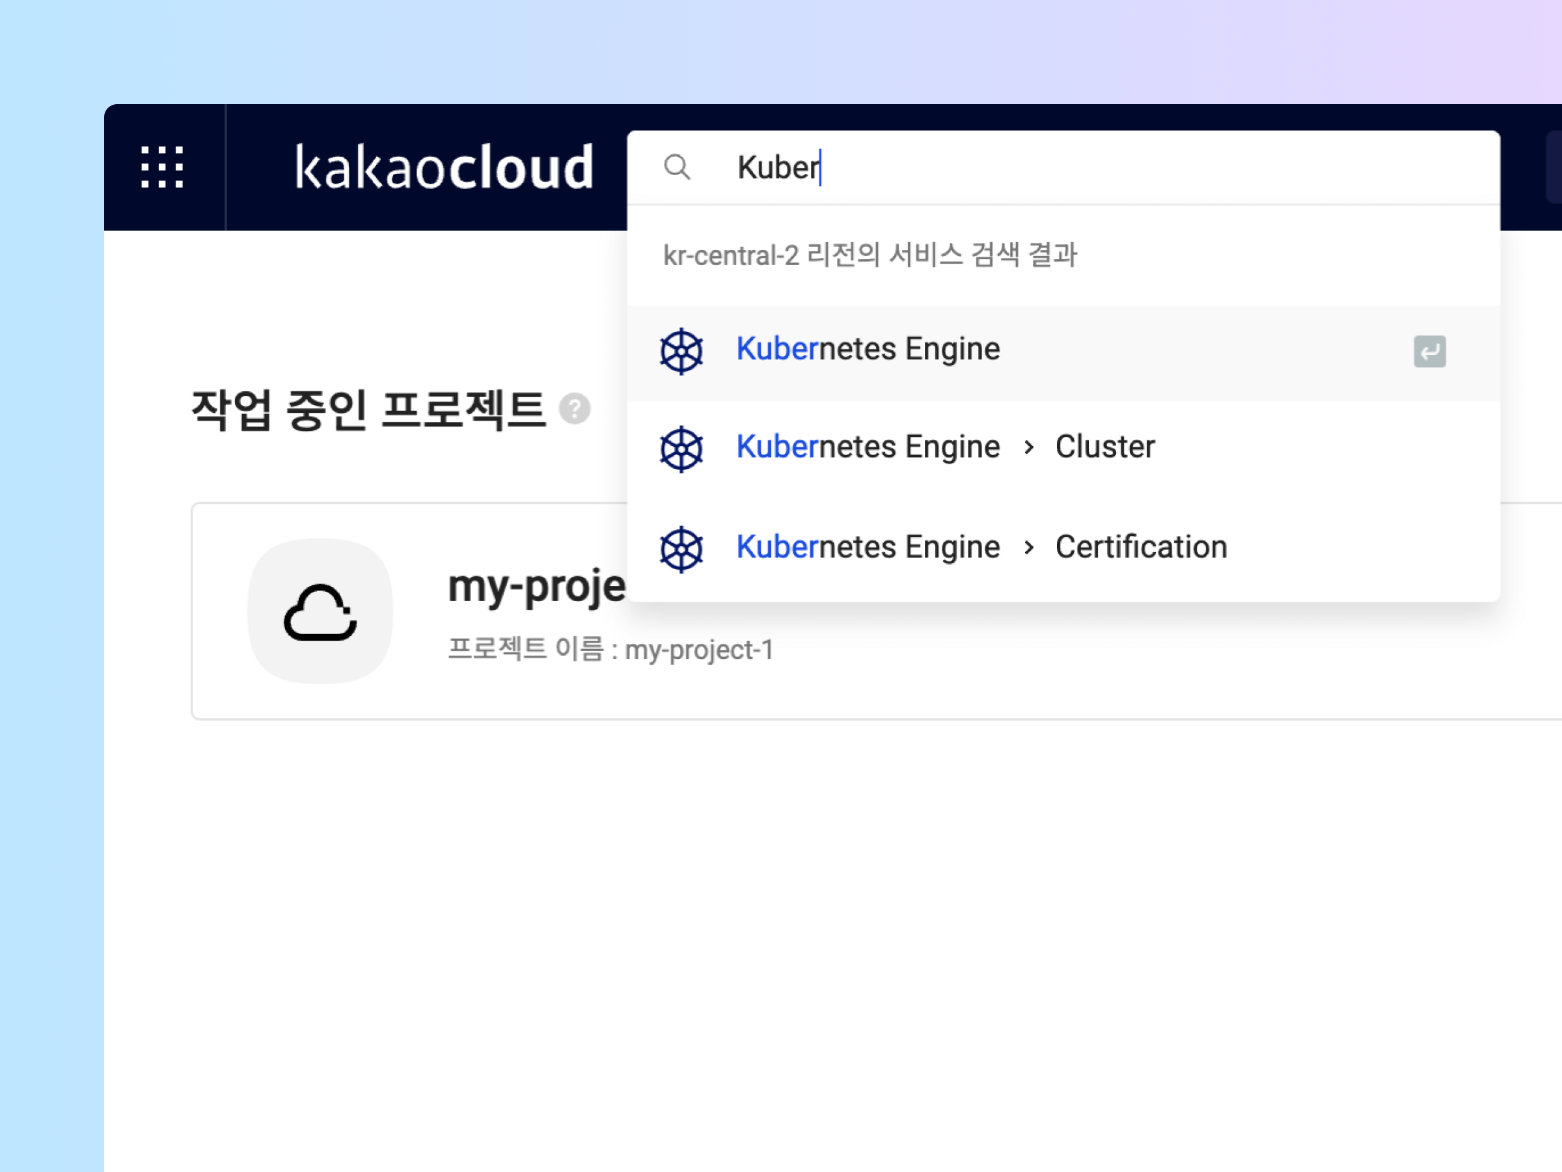This screenshot has height=1172, width=1562.
Task: Click the kr-central-2 search results header text
Action: [870, 255]
